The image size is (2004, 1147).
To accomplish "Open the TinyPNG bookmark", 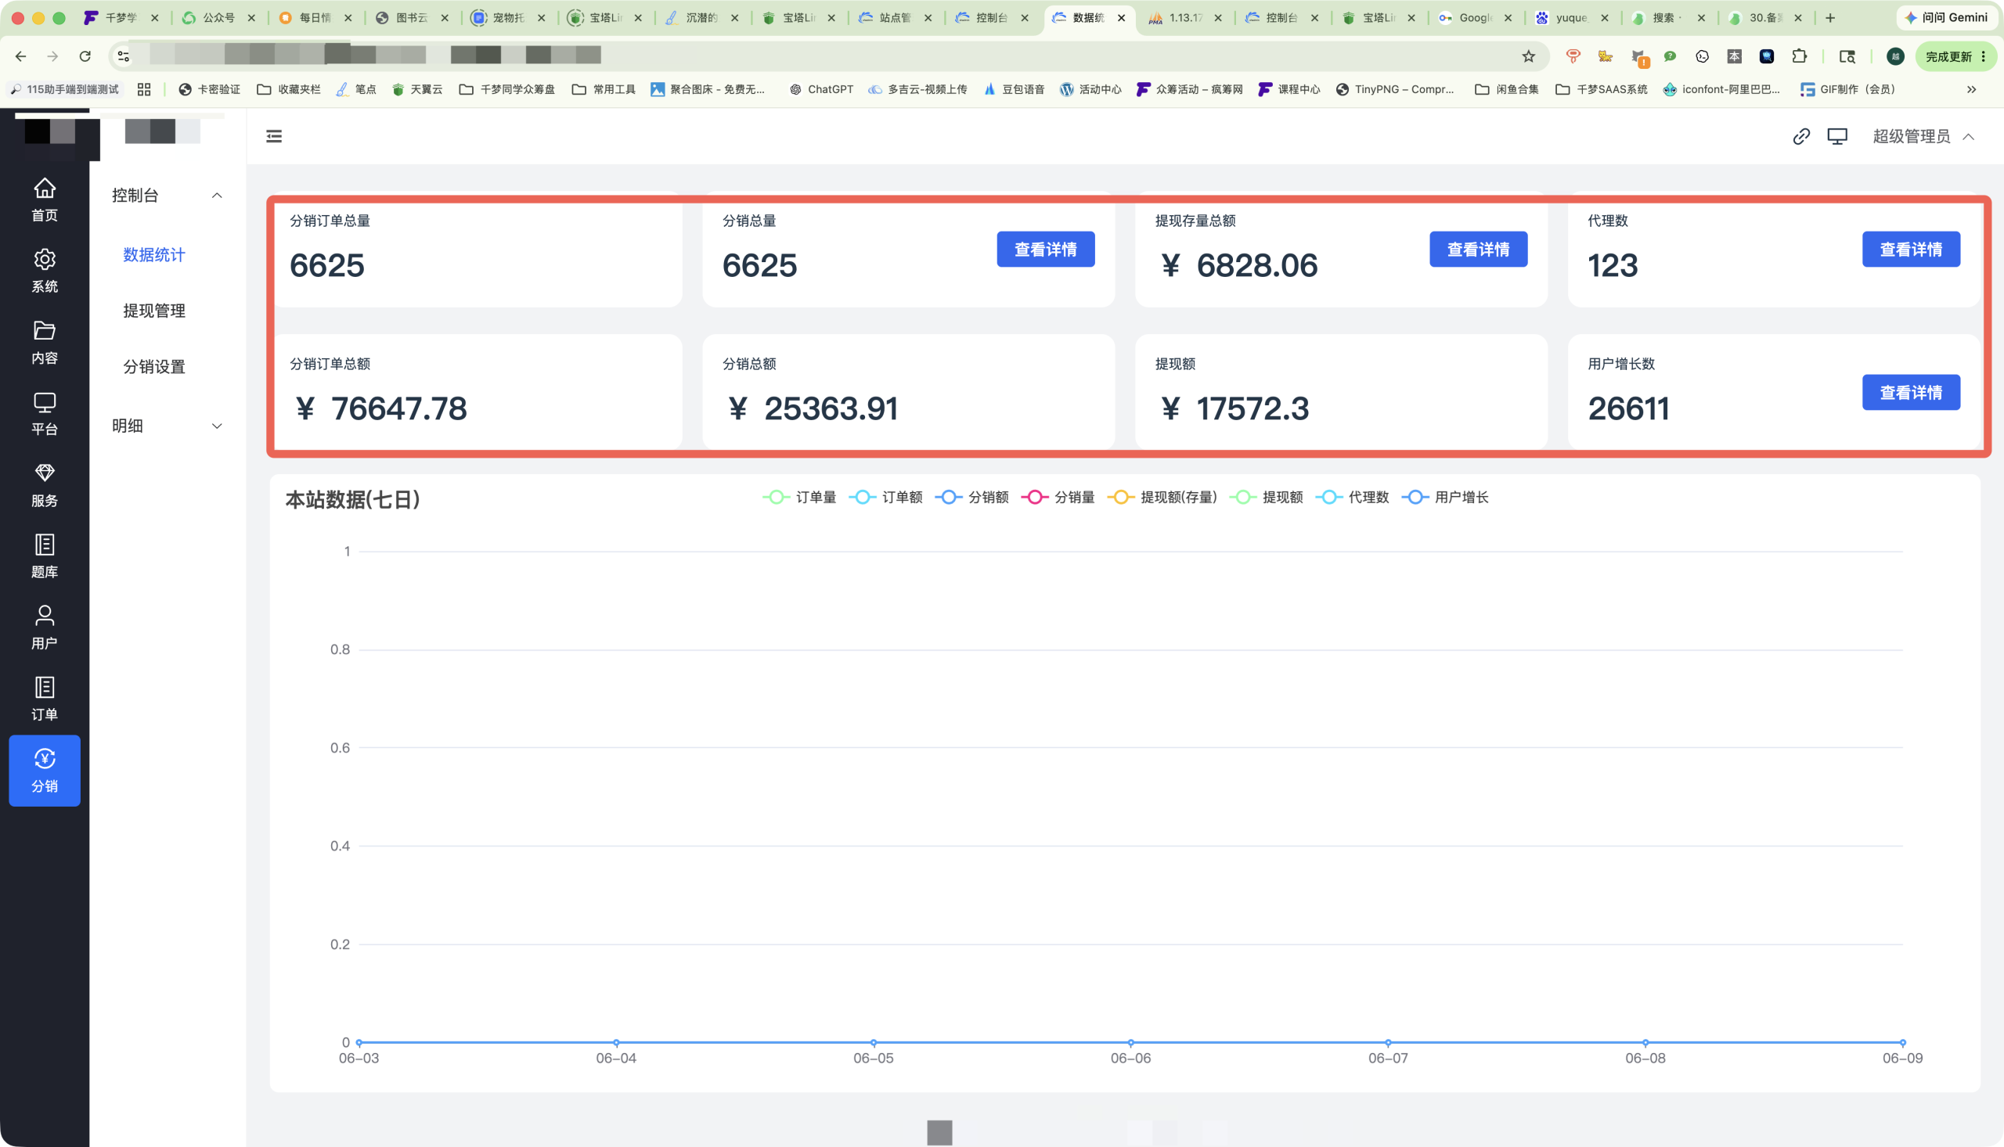I will pyautogui.click(x=1395, y=89).
